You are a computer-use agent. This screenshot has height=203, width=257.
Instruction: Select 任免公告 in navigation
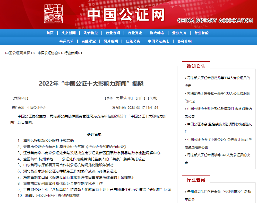coord(133,41)
